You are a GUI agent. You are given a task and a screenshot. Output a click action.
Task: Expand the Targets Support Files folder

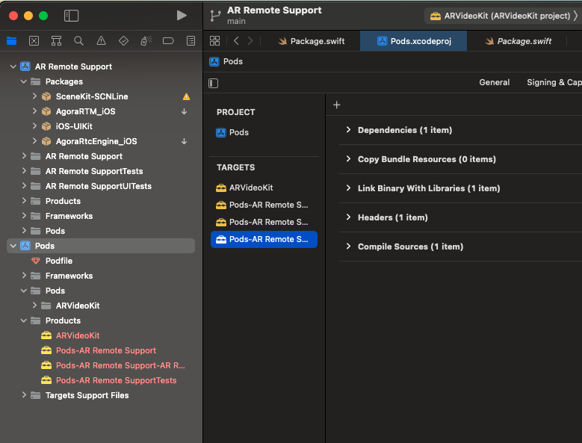point(24,394)
